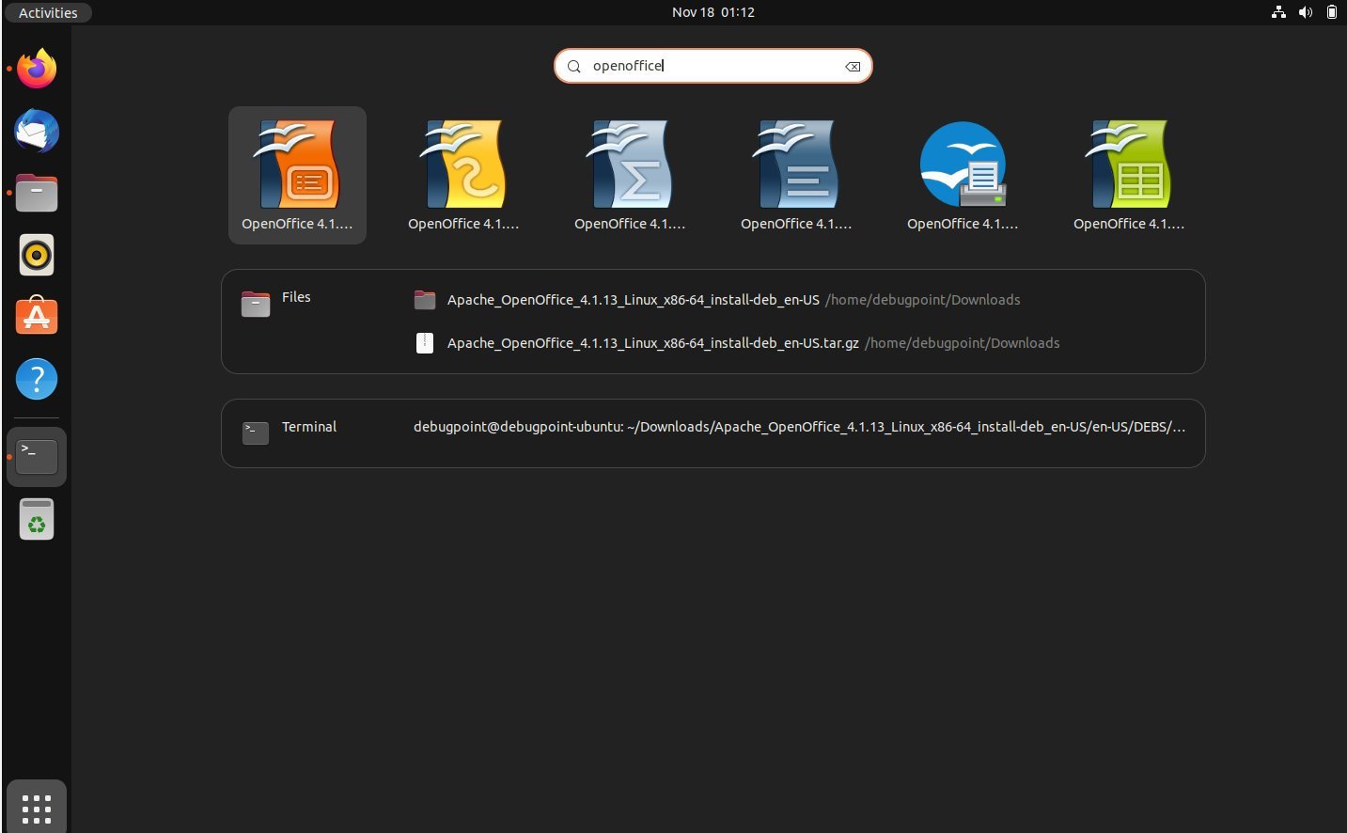This screenshot has width=1347, height=833.
Task: Launch OpenOffice Impress with orange presentation icon
Action: pyautogui.click(x=297, y=175)
